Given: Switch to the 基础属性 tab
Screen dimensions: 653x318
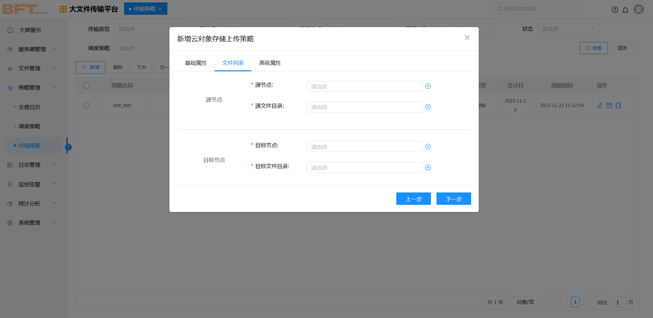Looking at the screenshot, I should point(196,63).
